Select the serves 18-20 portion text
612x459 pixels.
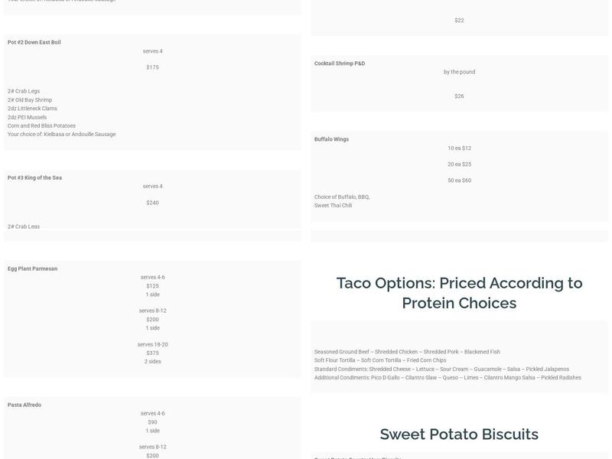[152, 344]
